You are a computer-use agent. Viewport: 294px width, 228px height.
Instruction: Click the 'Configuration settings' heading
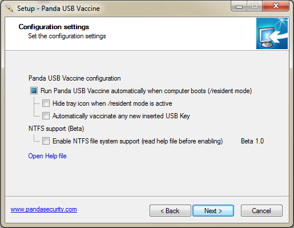click(54, 27)
